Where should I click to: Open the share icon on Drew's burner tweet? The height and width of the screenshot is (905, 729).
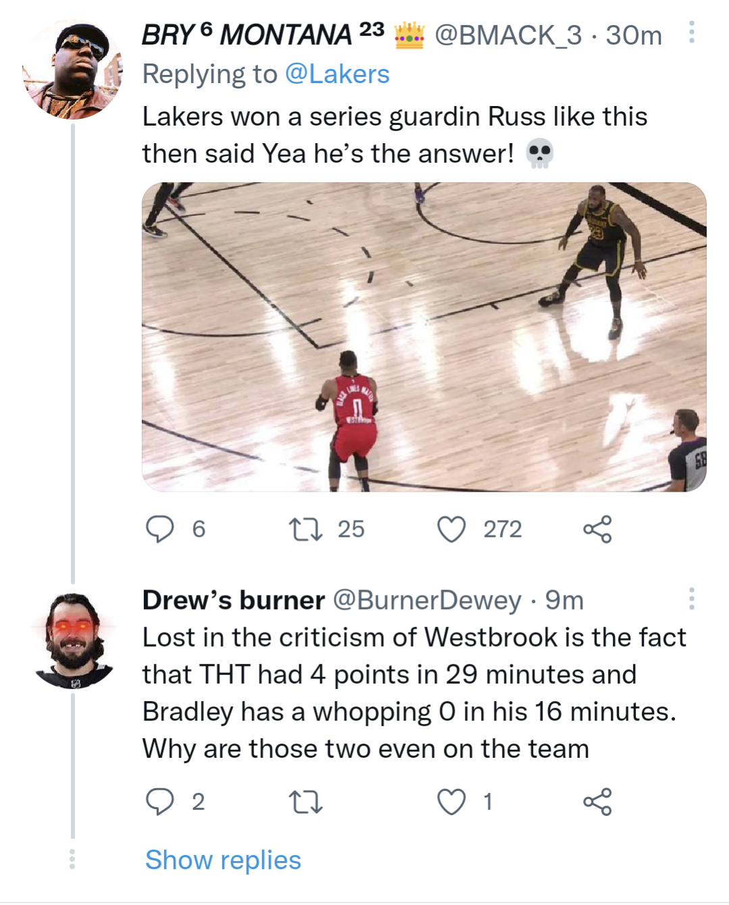(597, 802)
